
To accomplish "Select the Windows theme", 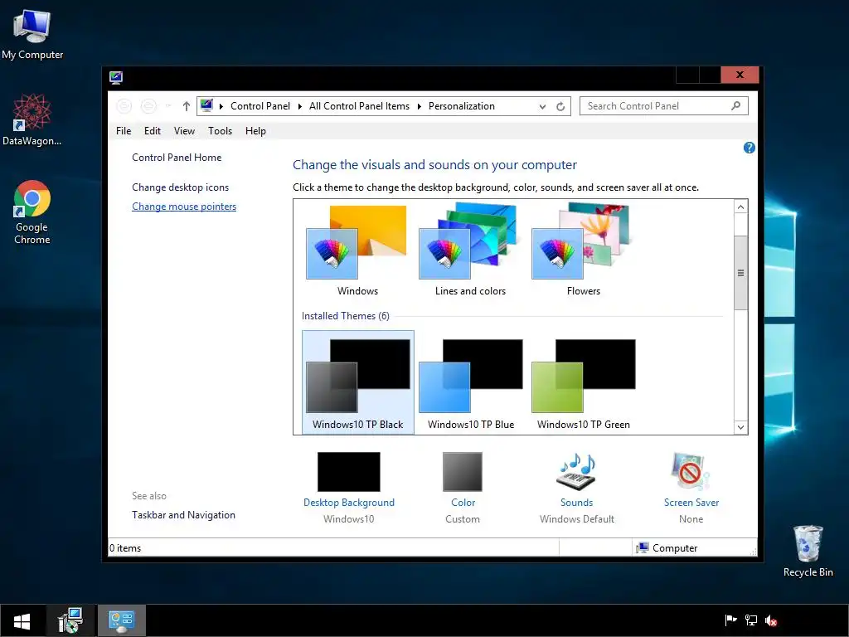I will pos(357,250).
